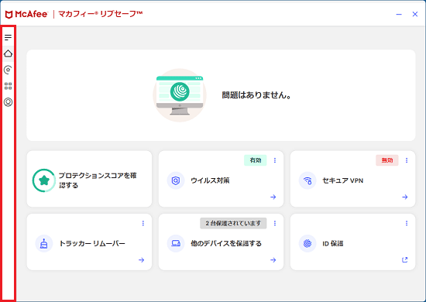Screen dimensions: 426x302
Task: Open ウイルス対策 via its arrow
Action: click(x=273, y=197)
